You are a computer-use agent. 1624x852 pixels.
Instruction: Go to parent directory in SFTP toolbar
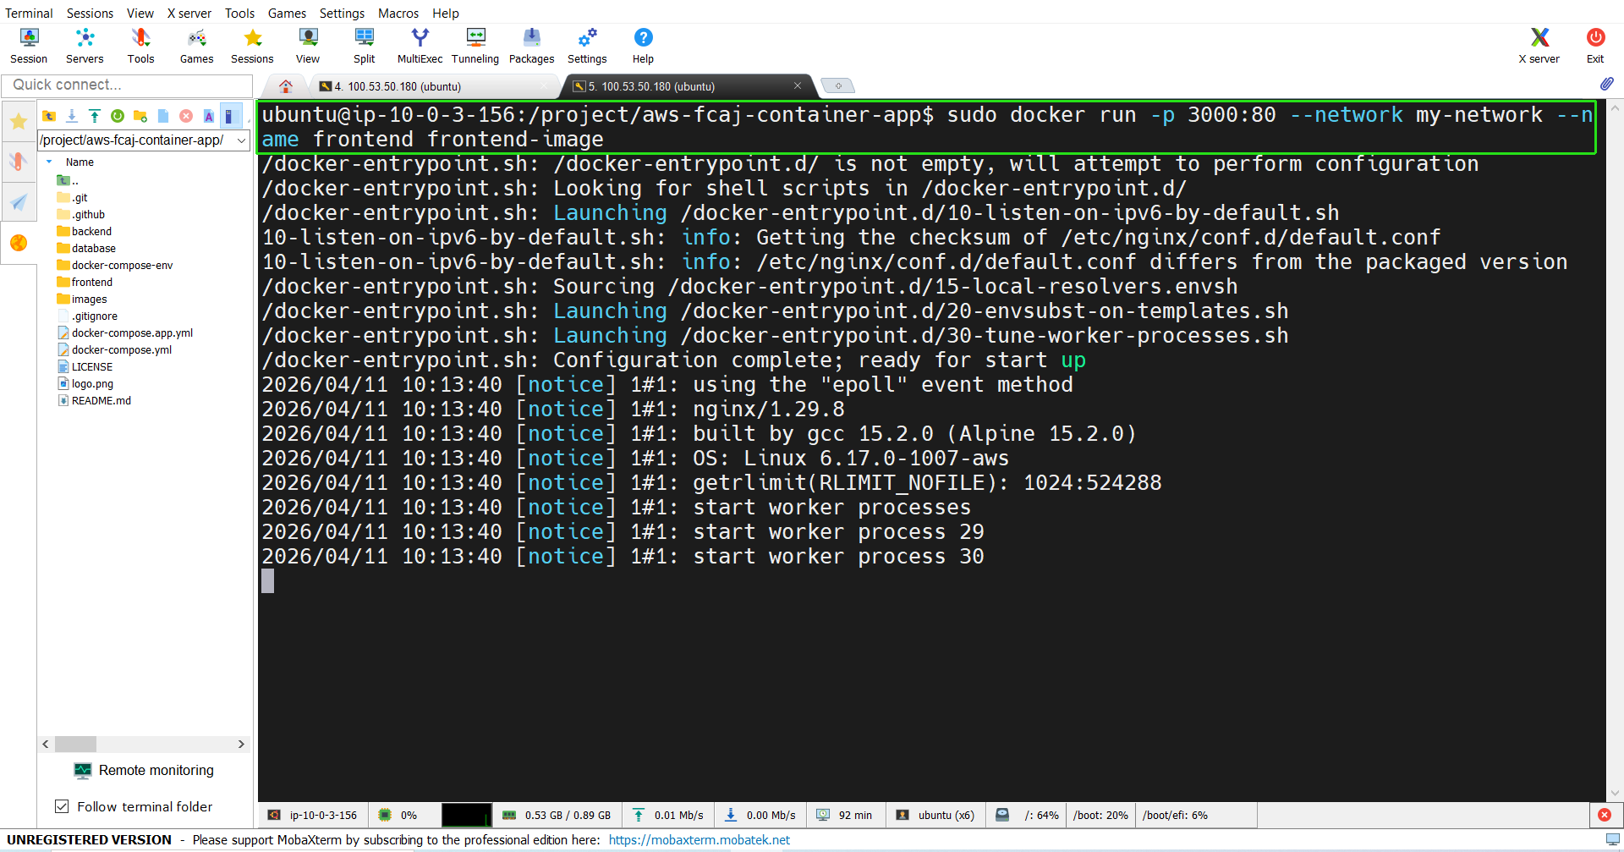coord(49,116)
